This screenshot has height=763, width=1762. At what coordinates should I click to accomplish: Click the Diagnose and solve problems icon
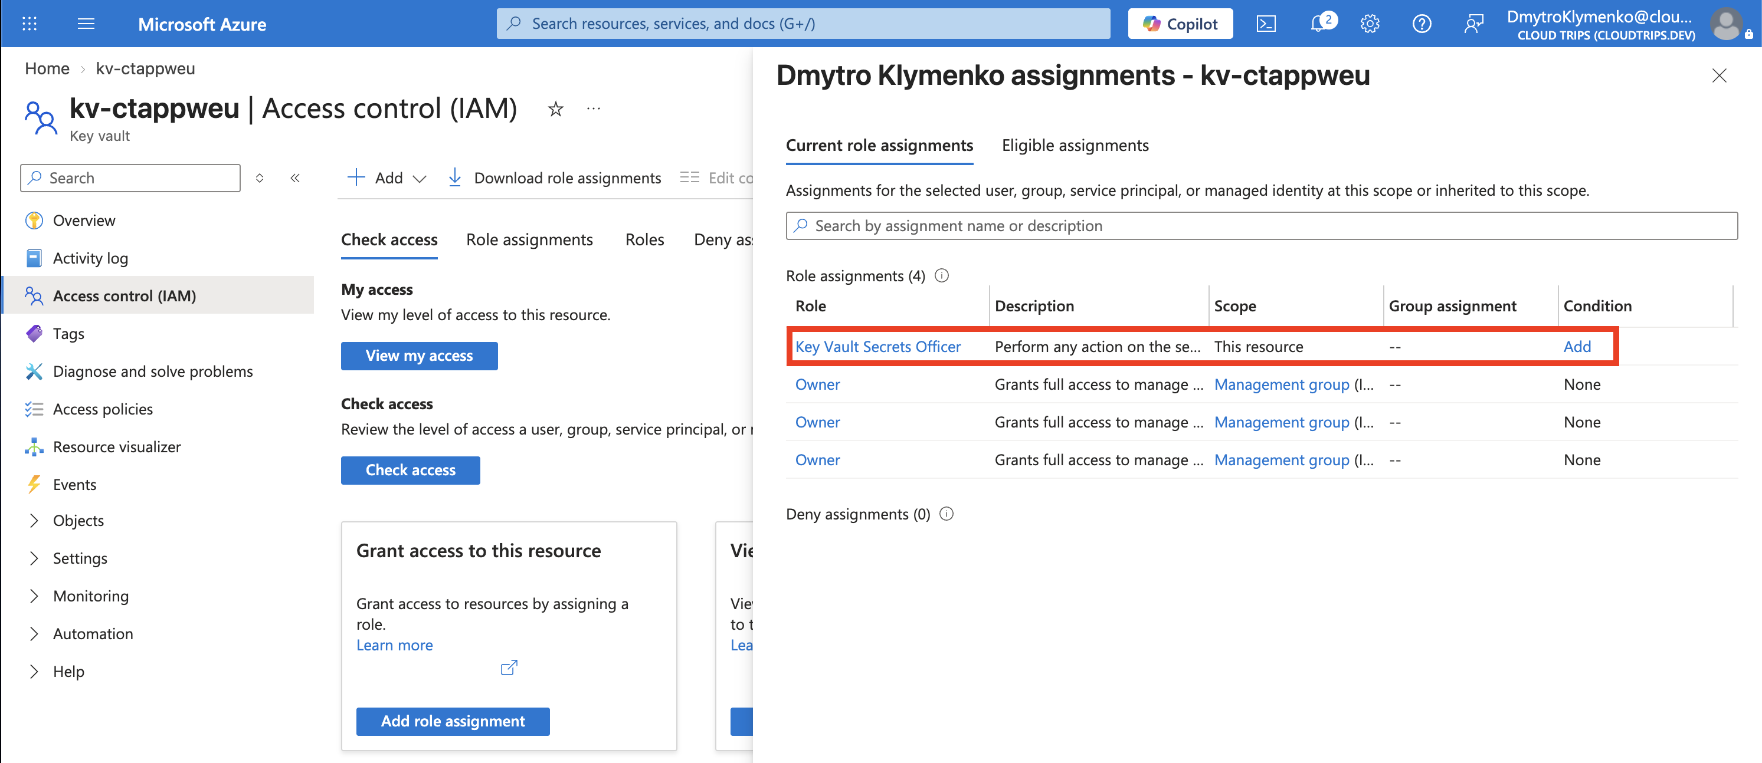34,371
